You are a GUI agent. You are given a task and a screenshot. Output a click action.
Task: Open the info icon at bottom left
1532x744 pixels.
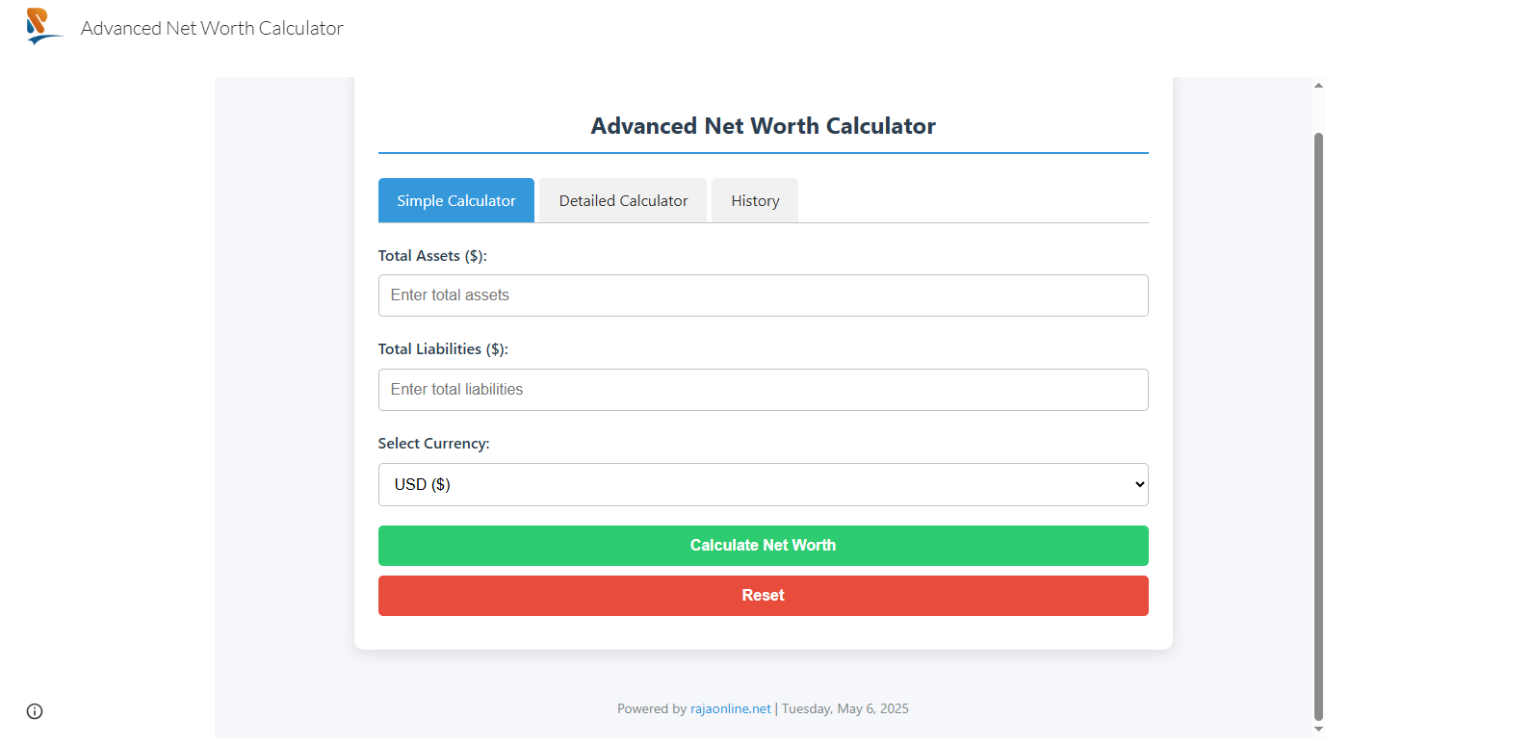tap(35, 711)
